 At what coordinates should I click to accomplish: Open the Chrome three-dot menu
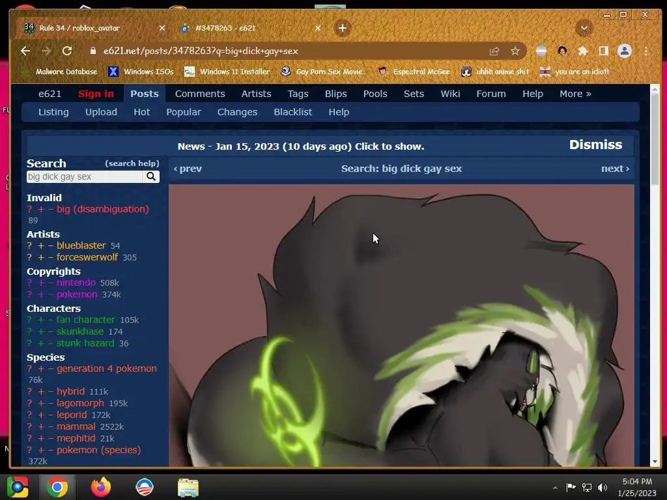(x=646, y=51)
